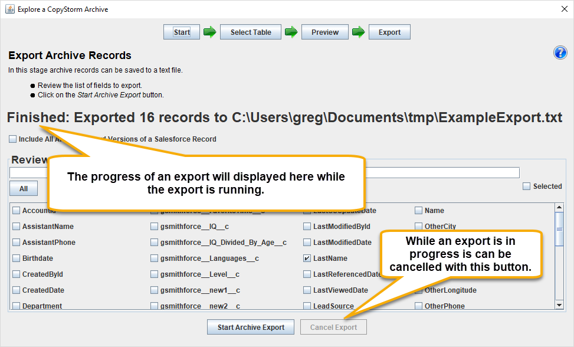The height and width of the screenshot is (347, 574).
Task: Click the Cancel Export button
Action: tap(333, 328)
